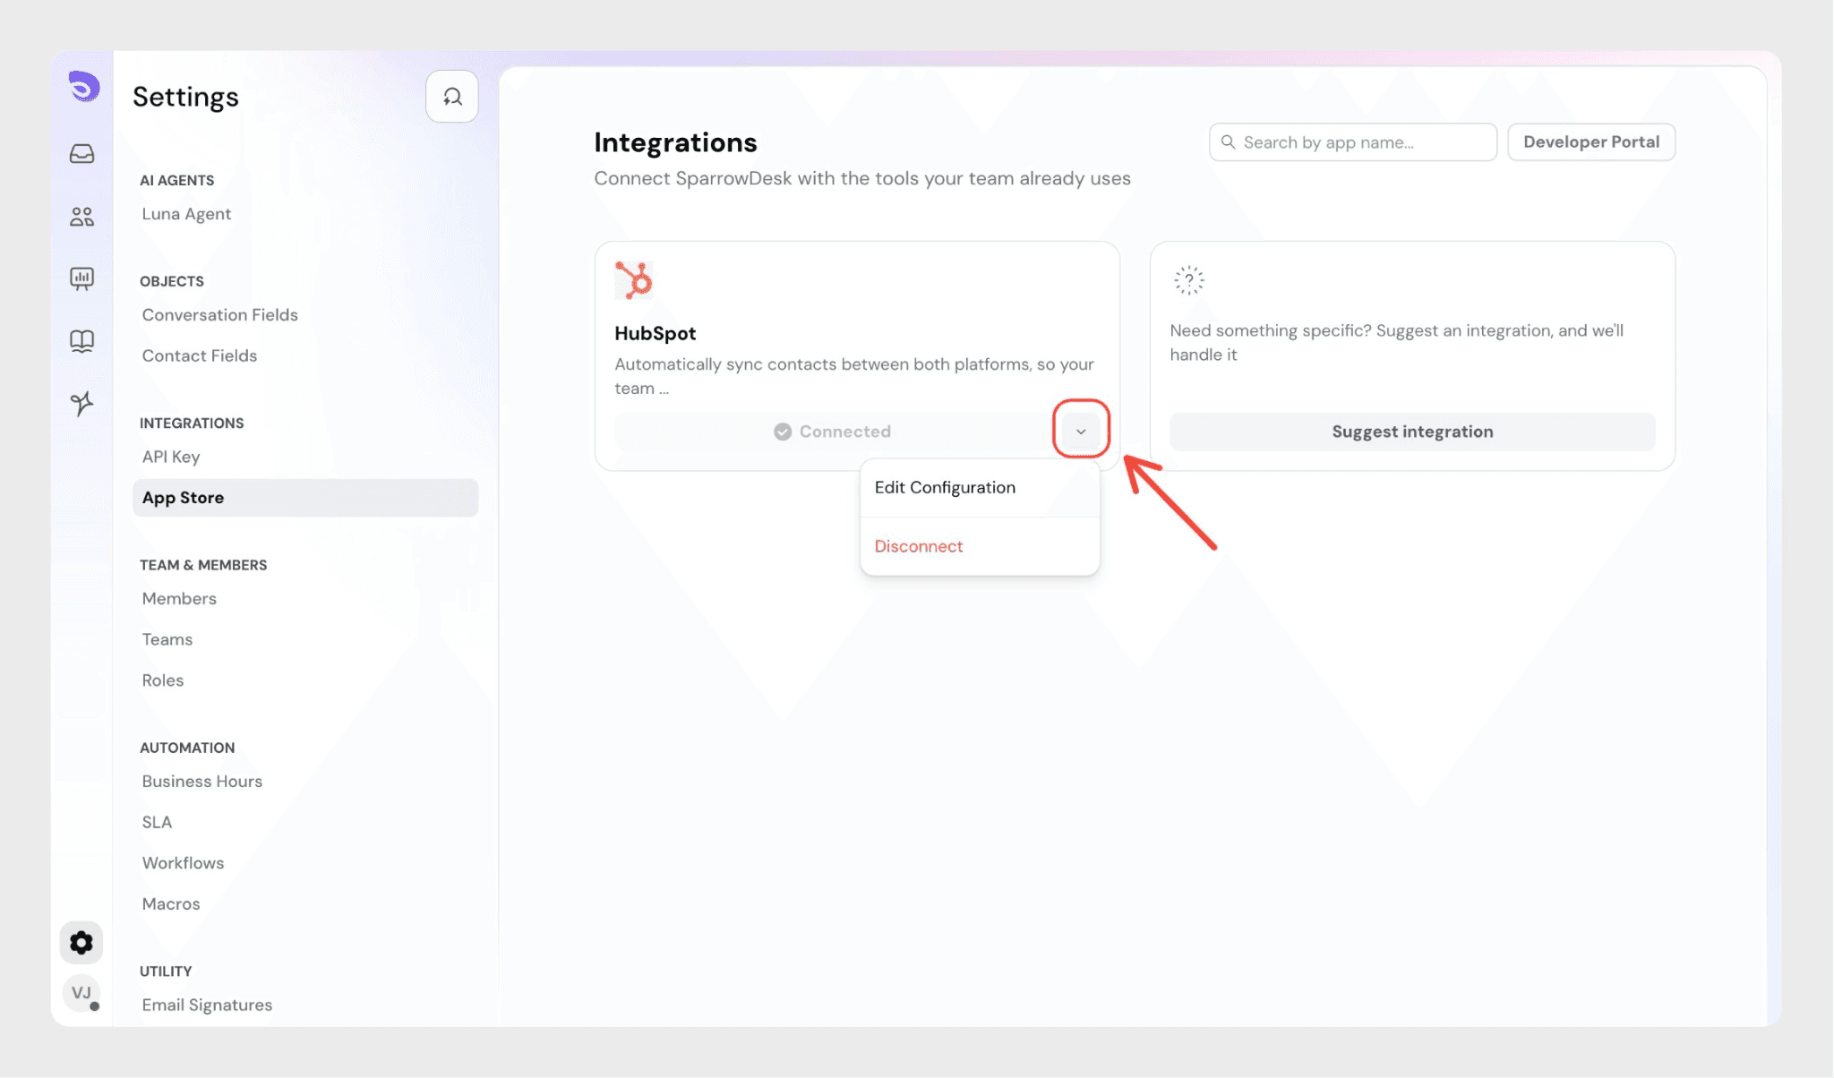This screenshot has width=1834, height=1078.
Task: Click the SparrowDesk logo icon
Action: click(83, 87)
